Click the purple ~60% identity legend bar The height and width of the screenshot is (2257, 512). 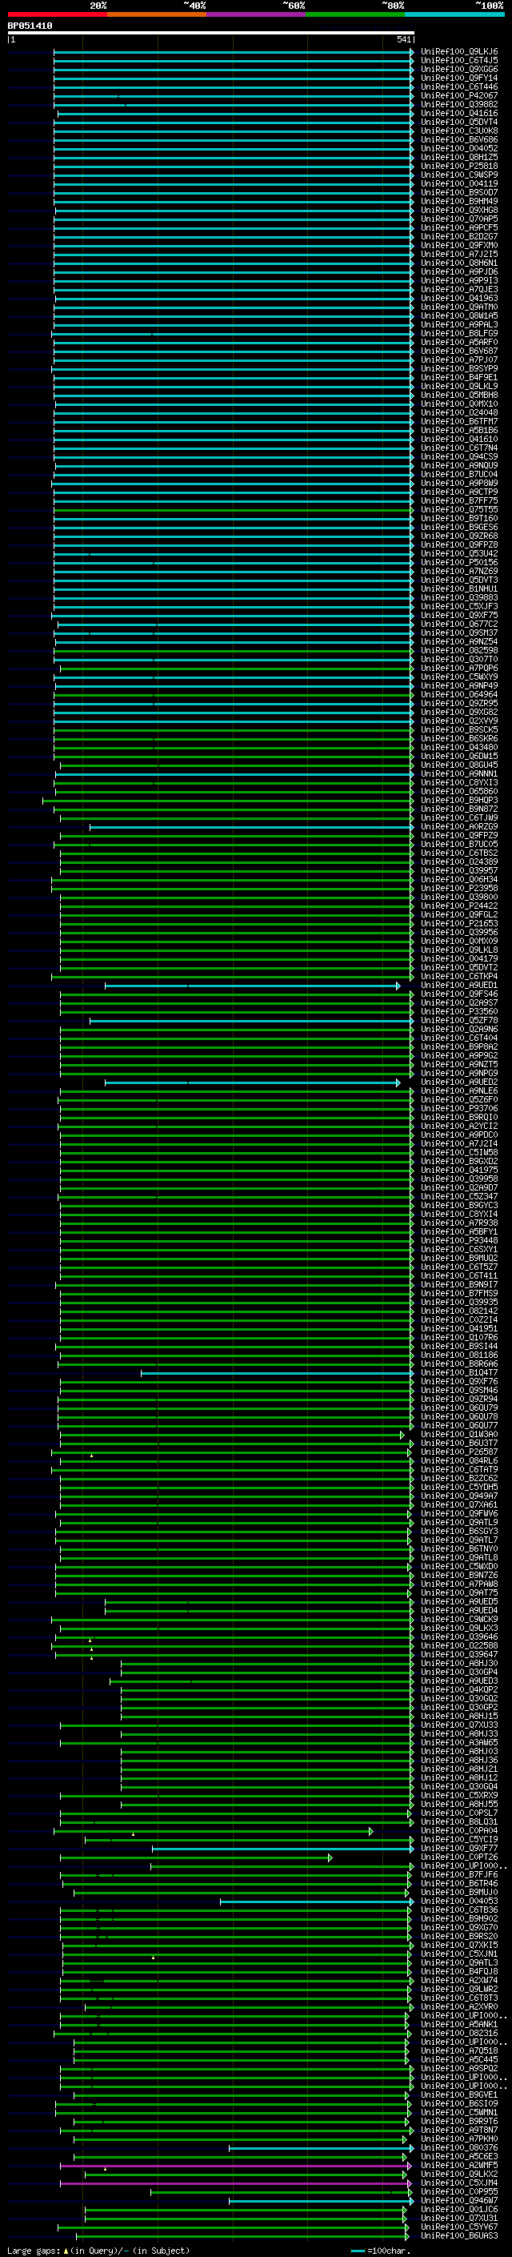257,14
